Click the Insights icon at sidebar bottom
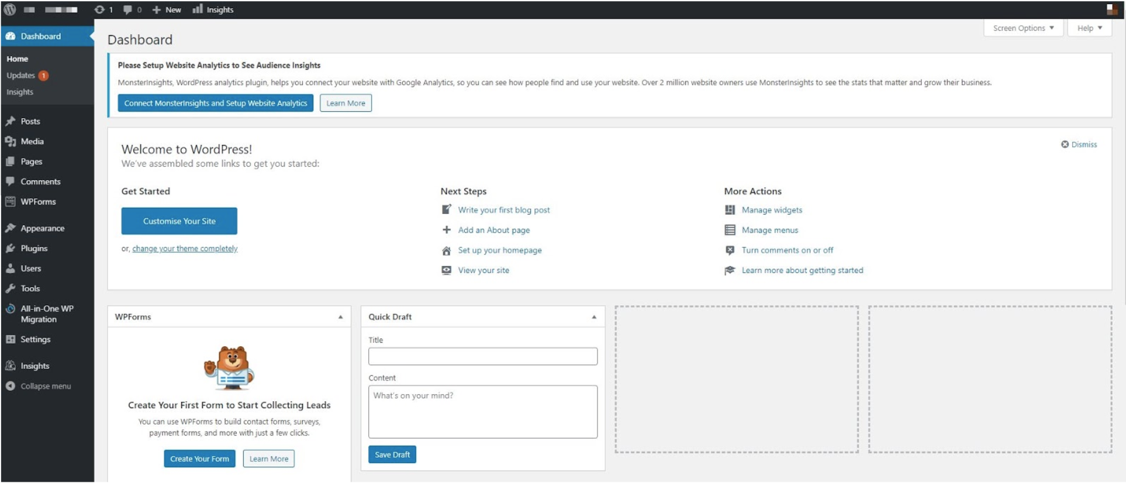The image size is (1126, 483). pos(11,366)
